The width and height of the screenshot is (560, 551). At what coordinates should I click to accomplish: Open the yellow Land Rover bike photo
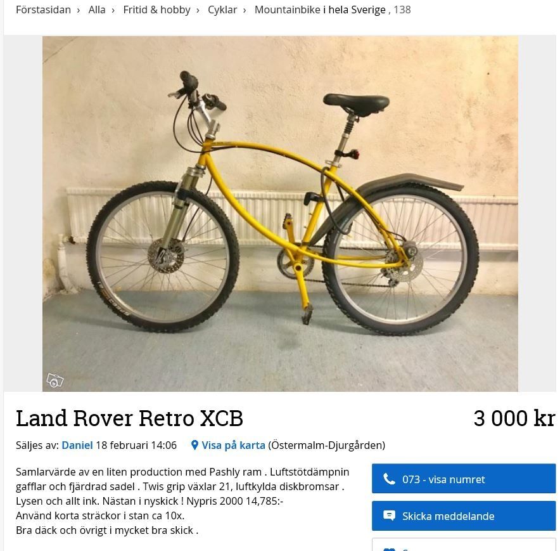(280, 214)
